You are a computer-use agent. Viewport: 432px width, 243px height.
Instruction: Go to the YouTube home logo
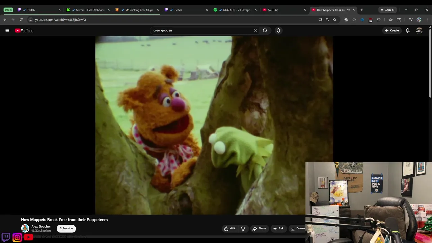24,30
